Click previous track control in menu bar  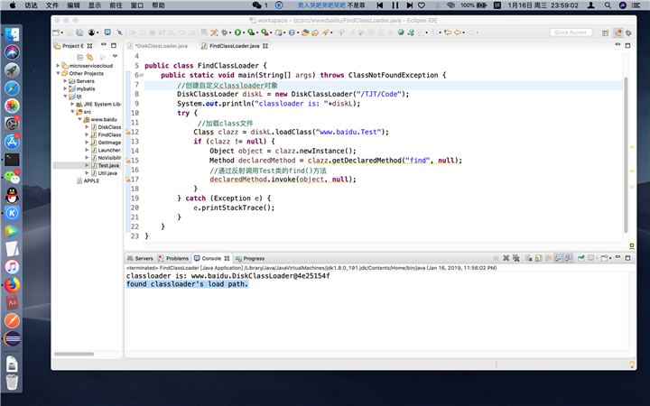pos(380,5)
